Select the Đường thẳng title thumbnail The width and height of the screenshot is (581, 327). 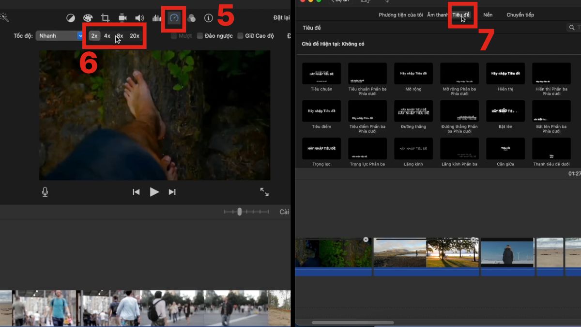click(413, 111)
